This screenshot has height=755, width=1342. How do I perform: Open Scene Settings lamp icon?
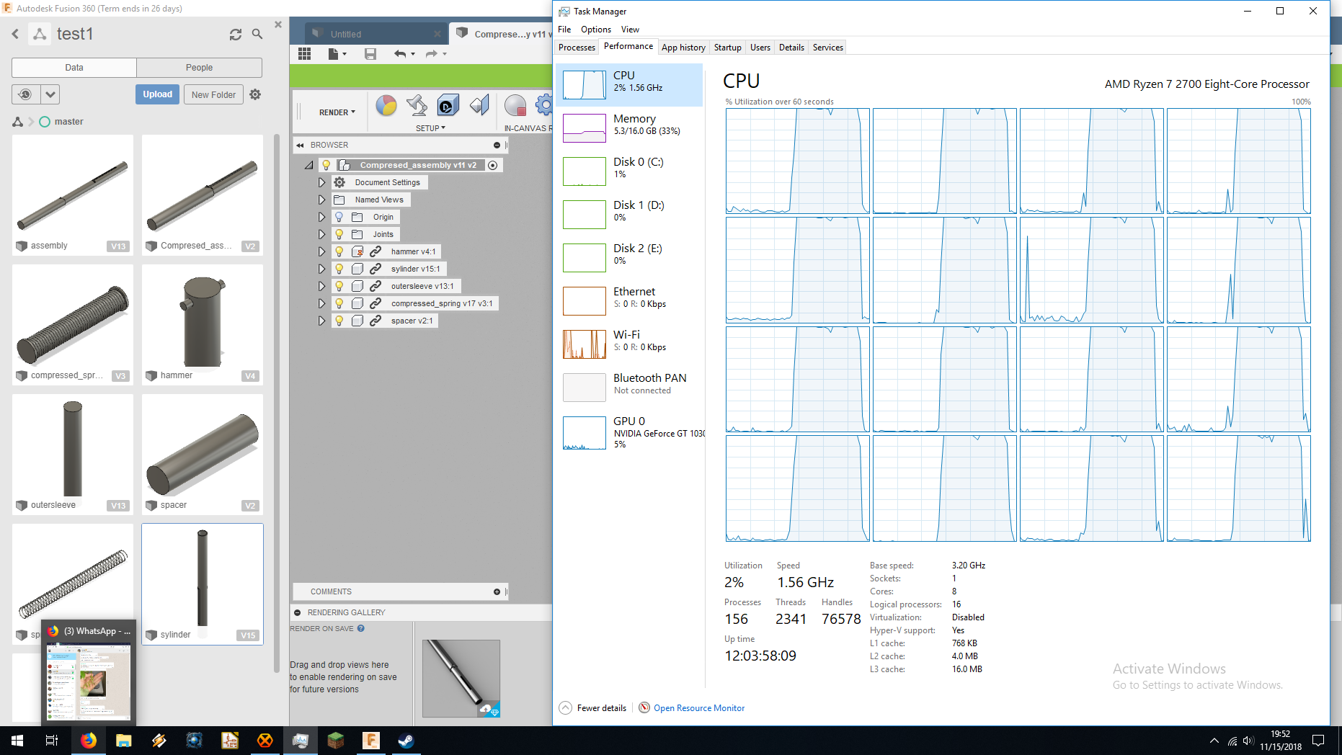pos(417,106)
